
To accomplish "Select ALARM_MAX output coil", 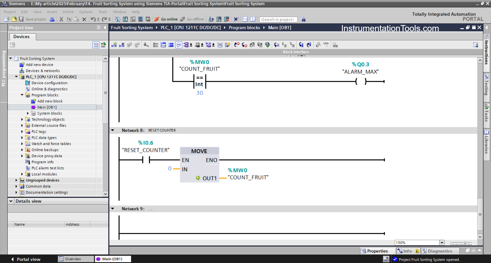I will click(361, 81).
